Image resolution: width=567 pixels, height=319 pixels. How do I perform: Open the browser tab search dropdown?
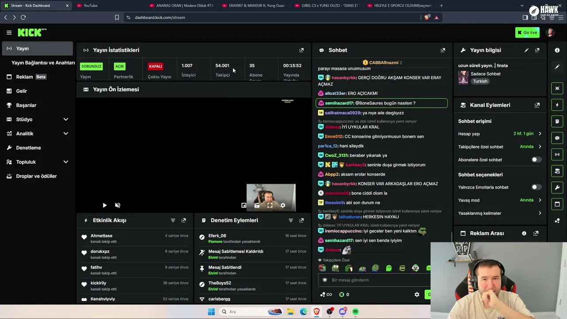(x=522, y=5)
